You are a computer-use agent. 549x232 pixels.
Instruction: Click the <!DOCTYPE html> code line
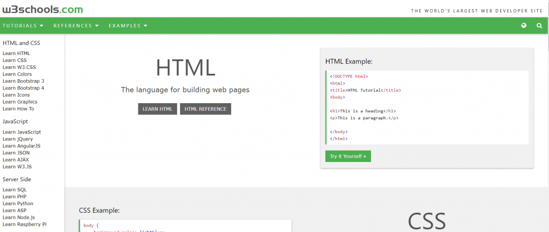pos(348,76)
